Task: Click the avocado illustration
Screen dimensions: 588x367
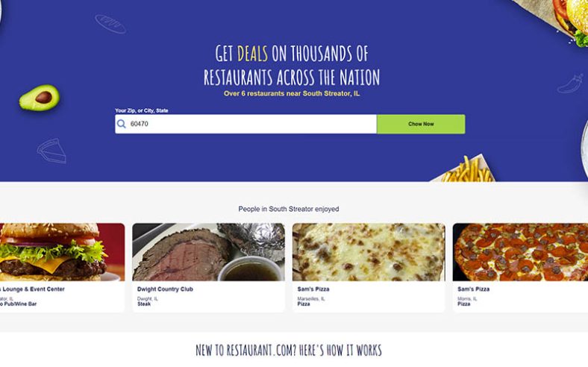Action: click(40, 98)
